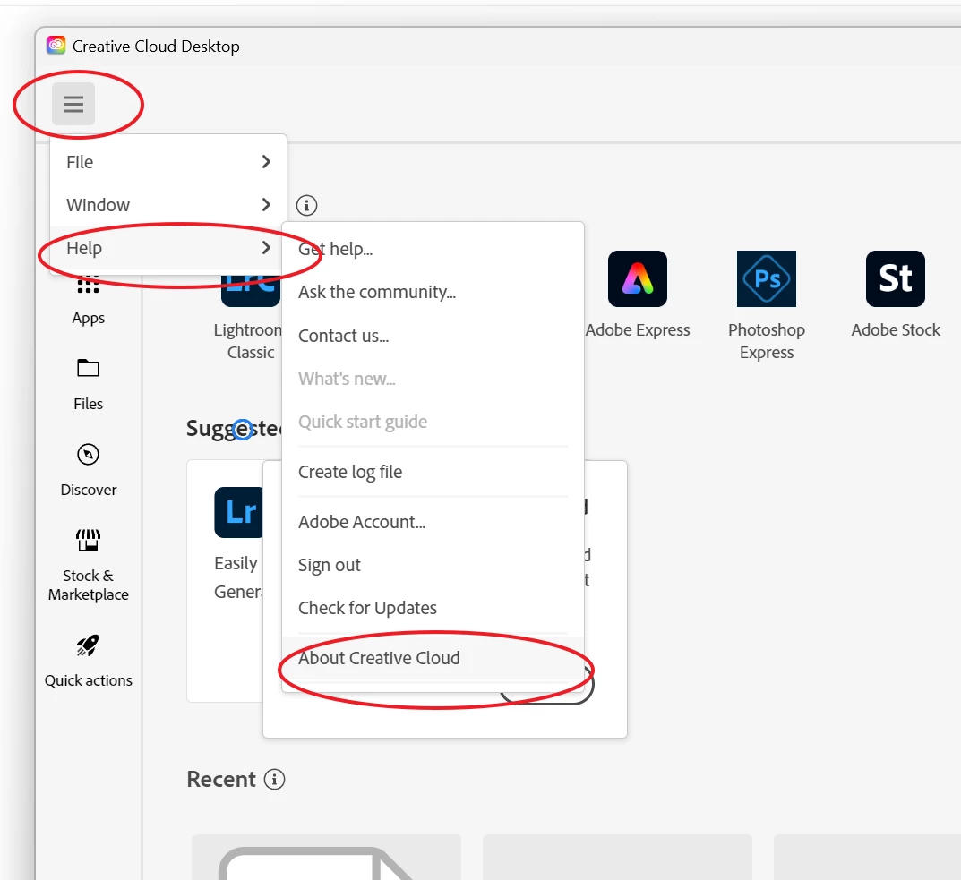Launch Adobe Stock app icon
The image size is (961, 880).
(895, 278)
